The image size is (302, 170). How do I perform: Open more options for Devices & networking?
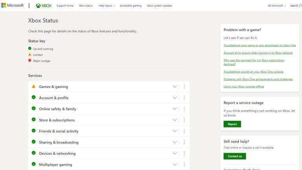[x=184, y=153]
